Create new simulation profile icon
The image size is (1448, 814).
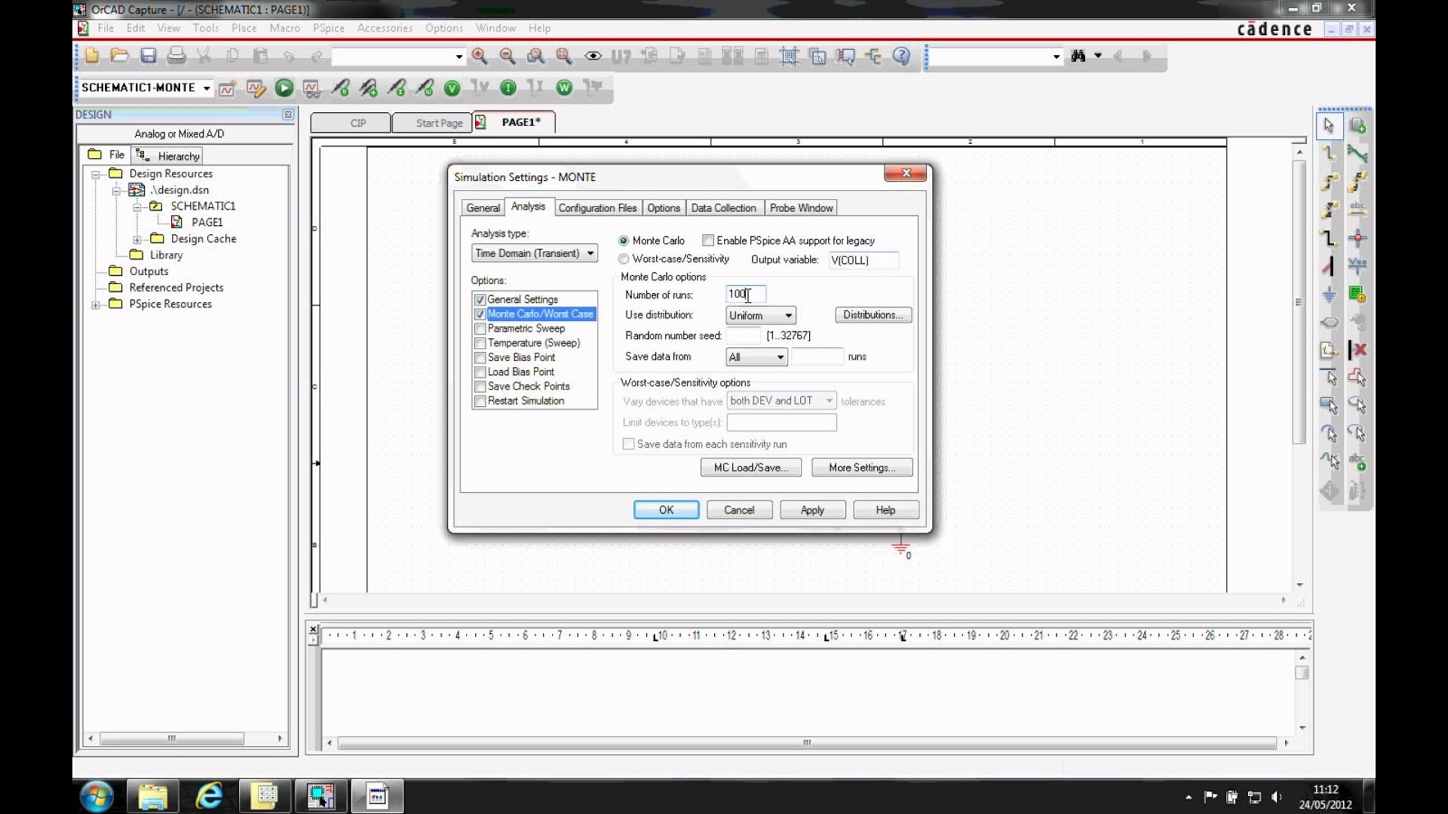click(x=227, y=88)
